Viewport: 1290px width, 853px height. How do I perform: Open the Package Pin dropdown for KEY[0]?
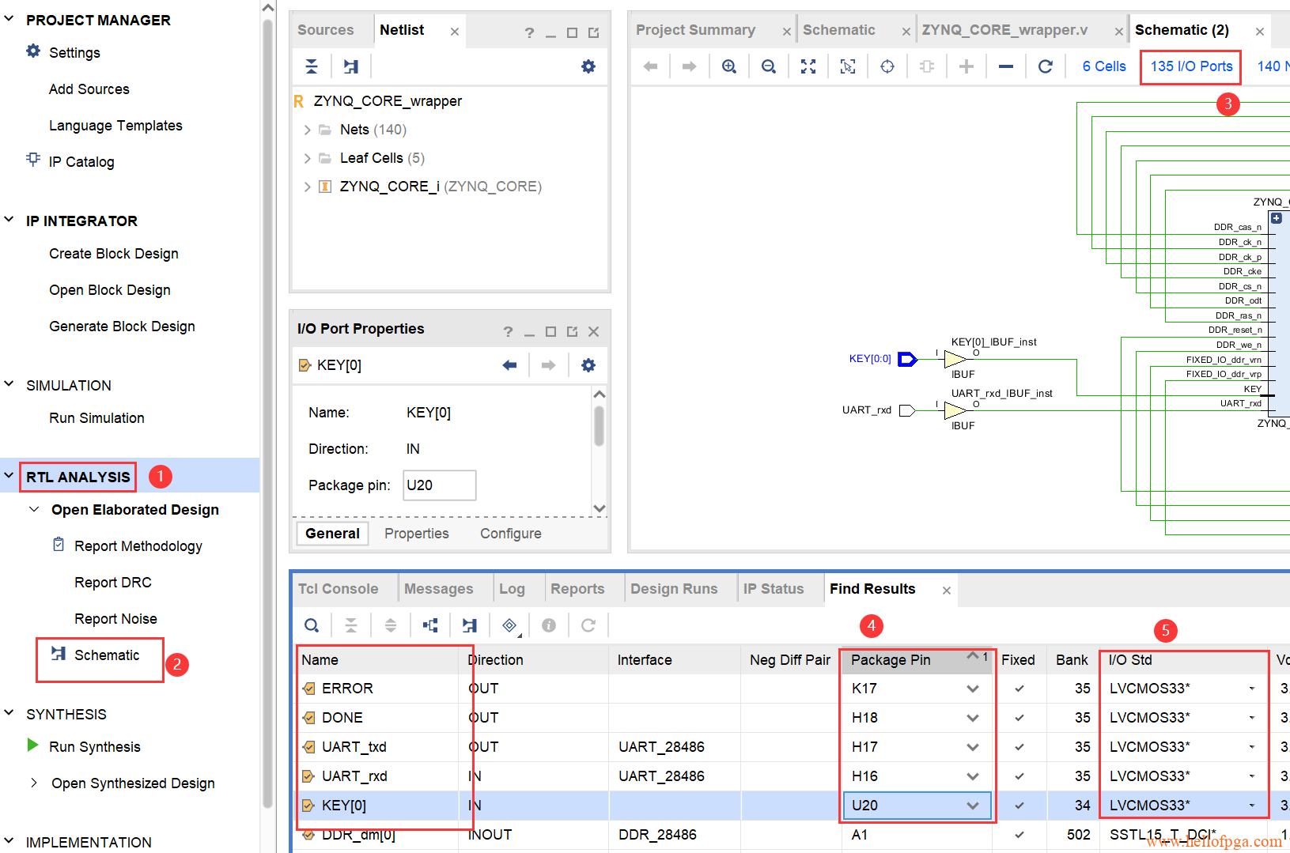tap(972, 806)
